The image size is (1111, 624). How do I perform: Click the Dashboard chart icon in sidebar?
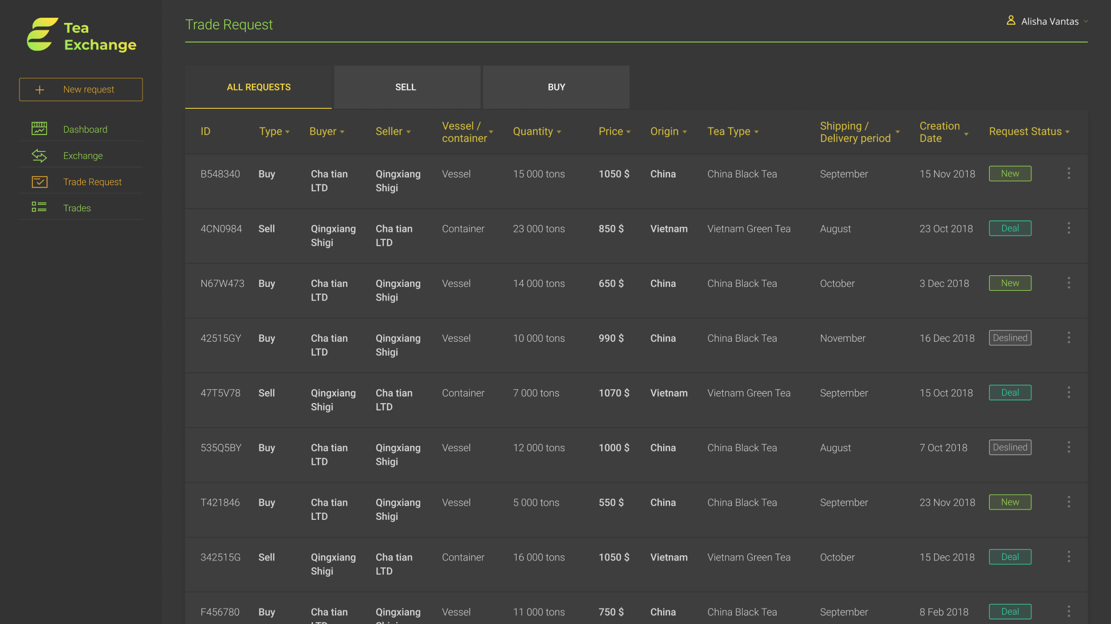pos(39,129)
